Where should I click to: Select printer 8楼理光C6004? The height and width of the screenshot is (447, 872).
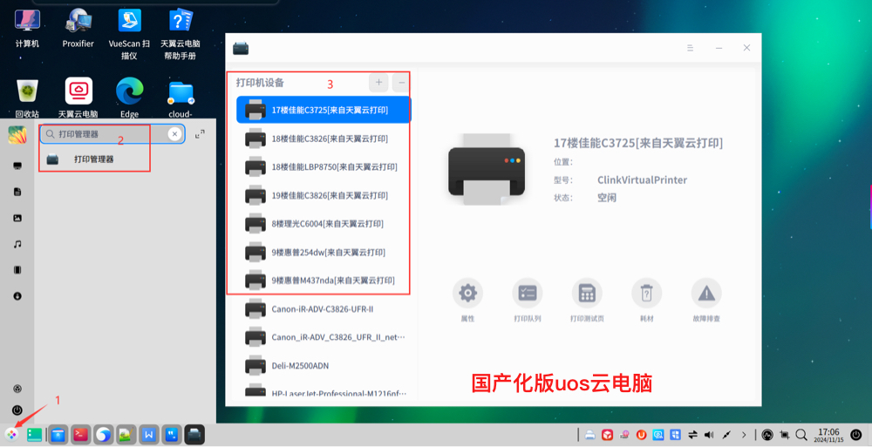pos(324,223)
